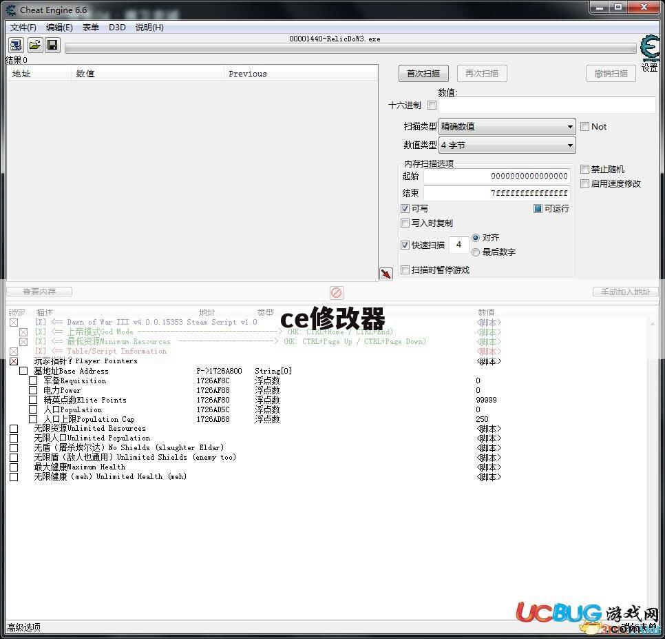The width and height of the screenshot is (665, 639).
Task: Freeze the 人口Population value
Action: tap(33, 409)
